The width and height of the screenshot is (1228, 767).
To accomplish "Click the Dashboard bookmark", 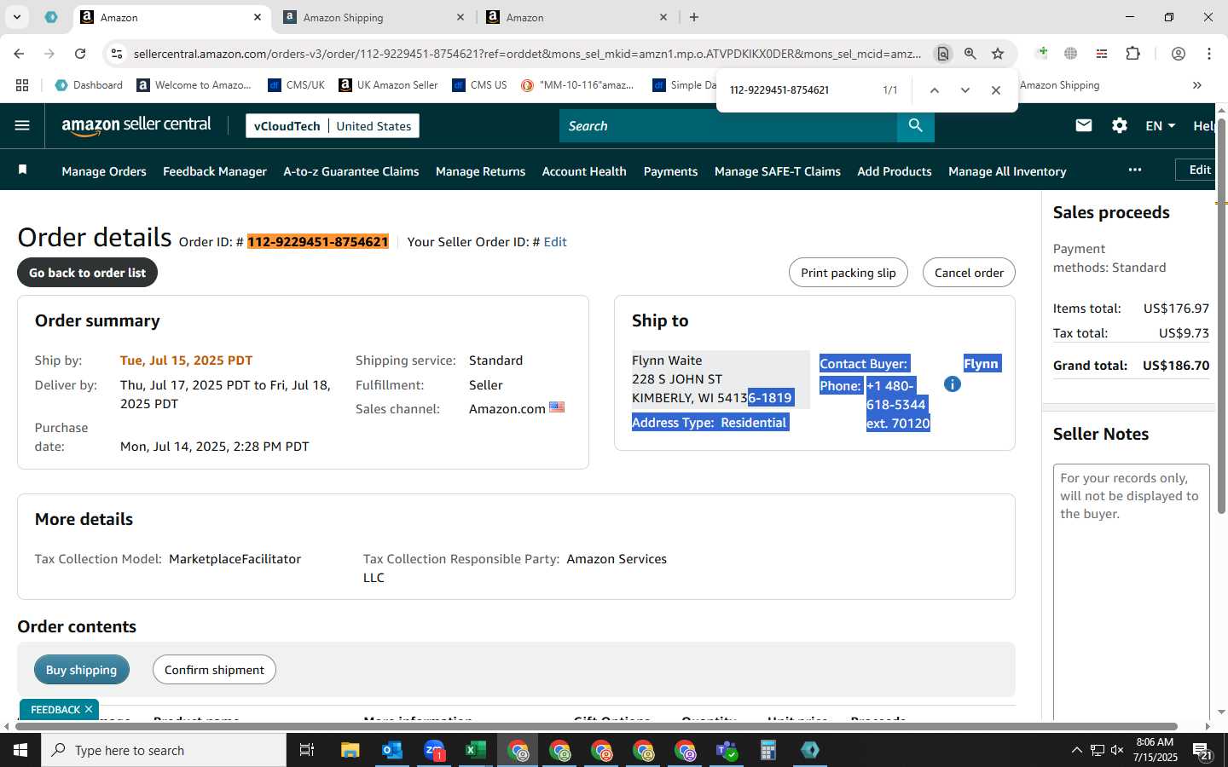I will tap(89, 85).
